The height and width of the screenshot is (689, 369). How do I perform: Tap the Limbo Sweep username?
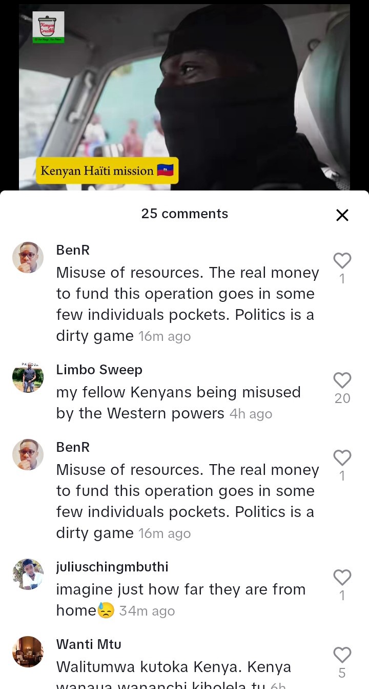click(x=99, y=370)
